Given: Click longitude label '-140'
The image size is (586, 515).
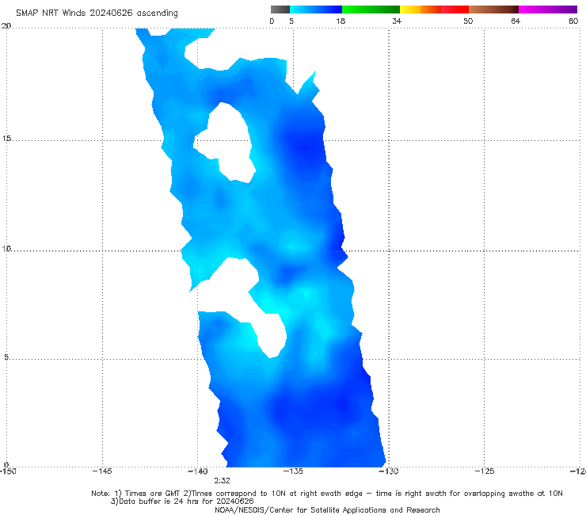Looking at the screenshot, I should point(197,471).
